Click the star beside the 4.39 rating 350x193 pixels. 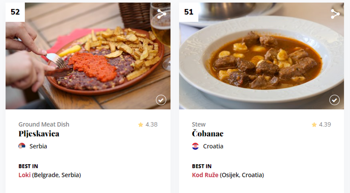pos(314,125)
